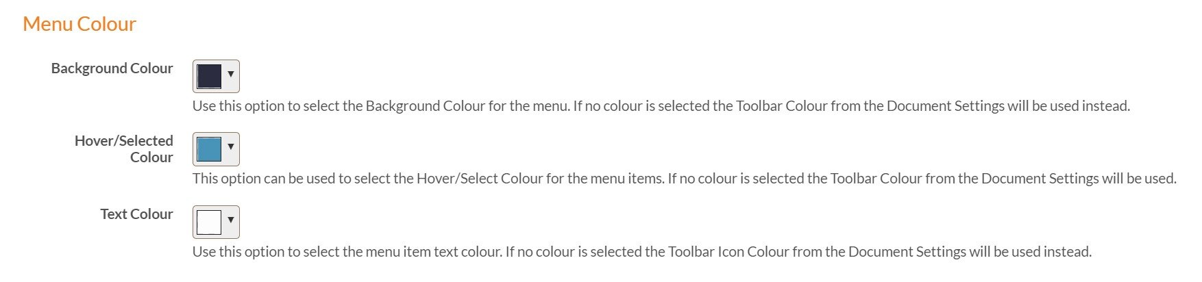The width and height of the screenshot is (1202, 282).
Task: Expand the Hover/Selected Colour dropdown arrow
Action: pos(231,146)
